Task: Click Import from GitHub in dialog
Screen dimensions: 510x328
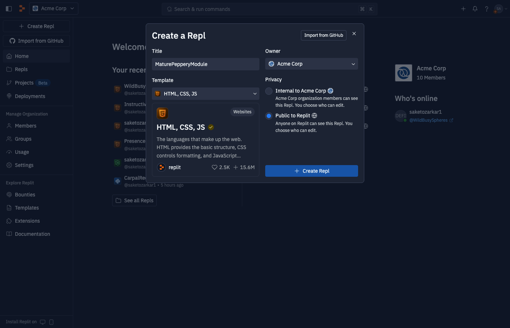Action: [x=323, y=35]
